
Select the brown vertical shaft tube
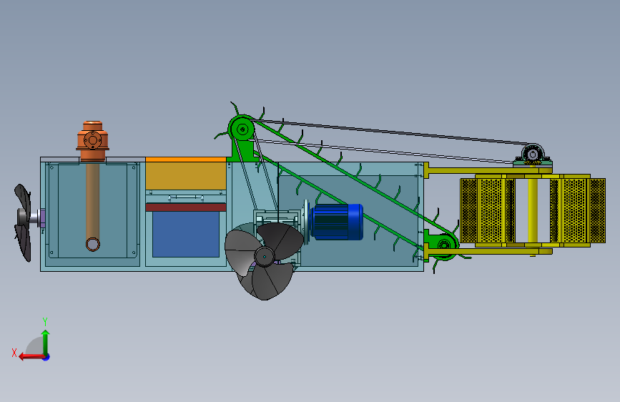92,206
